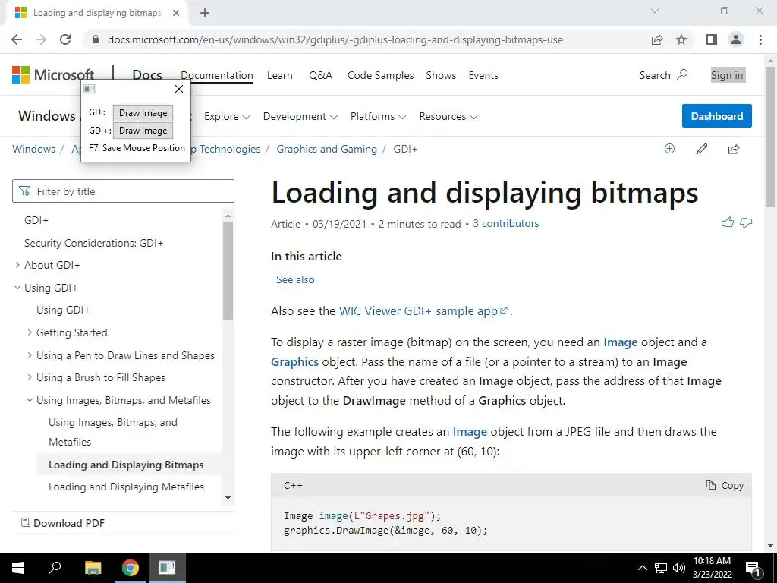Viewport: 777px width, 583px height.
Task: Select Security Considerations: GDI+ tree item
Action: tap(93, 243)
